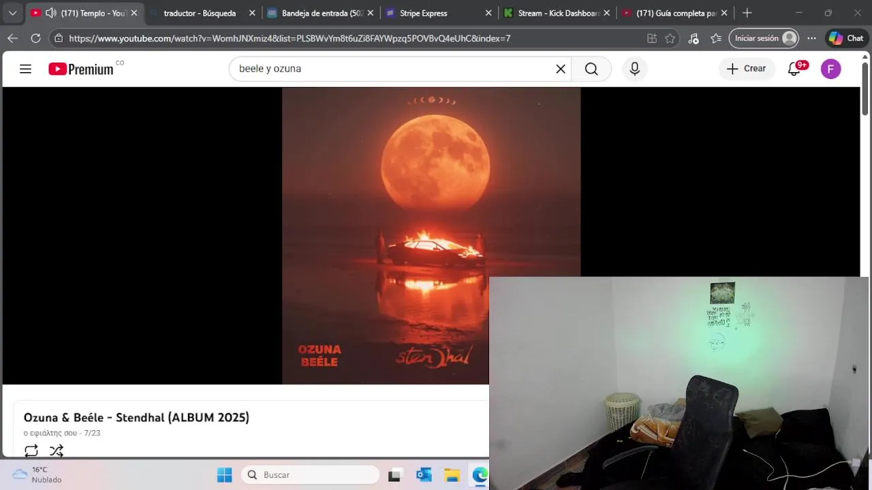The width and height of the screenshot is (872, 490).
Task: Close the Kick Dashboard tab
Action: (x=606, y=13)
